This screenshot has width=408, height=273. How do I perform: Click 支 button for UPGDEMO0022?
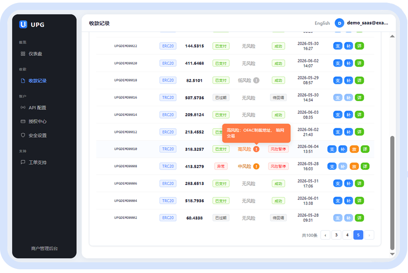pyautogui.click(x=338, y=46)
